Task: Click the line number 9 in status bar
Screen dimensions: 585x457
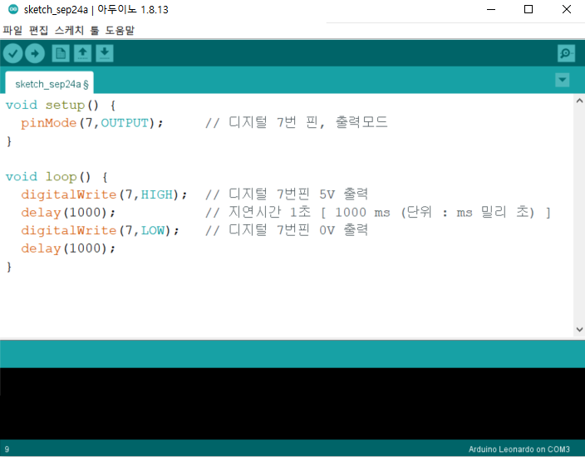Action: [x=7, y=450]
